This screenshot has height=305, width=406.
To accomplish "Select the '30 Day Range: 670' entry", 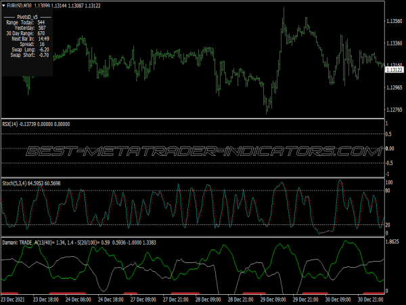I will click(26, 33).
